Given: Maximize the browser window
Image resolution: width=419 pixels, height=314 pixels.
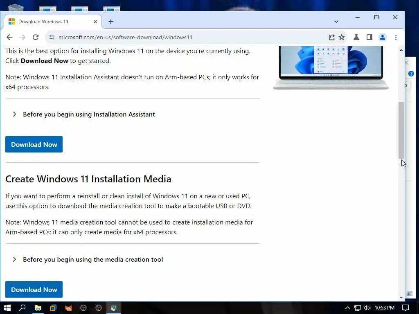Looking at the screenshot, I should coord(376,17).
